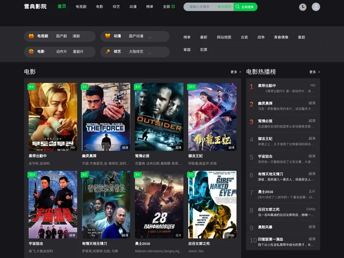Click the 全网搜索 search button
The height and width of the screenshot is (258, 344).
245,7
